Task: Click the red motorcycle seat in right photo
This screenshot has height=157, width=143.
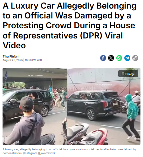Action: pyautogui.click(x=95, y=137)
